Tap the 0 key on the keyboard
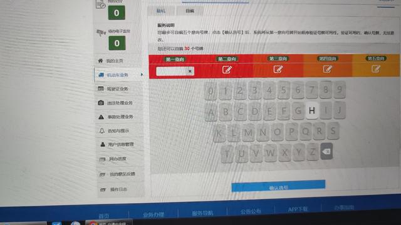Image resolution: width=401 pixels, height=225 pixels. pyautogui.click(x=211, y=91)
